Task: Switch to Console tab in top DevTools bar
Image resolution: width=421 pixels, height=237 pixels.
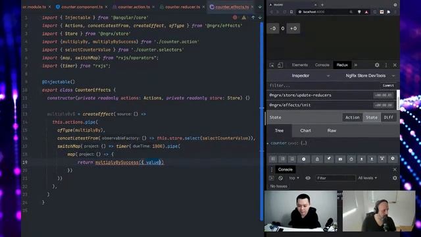Action: coord(322,65)
